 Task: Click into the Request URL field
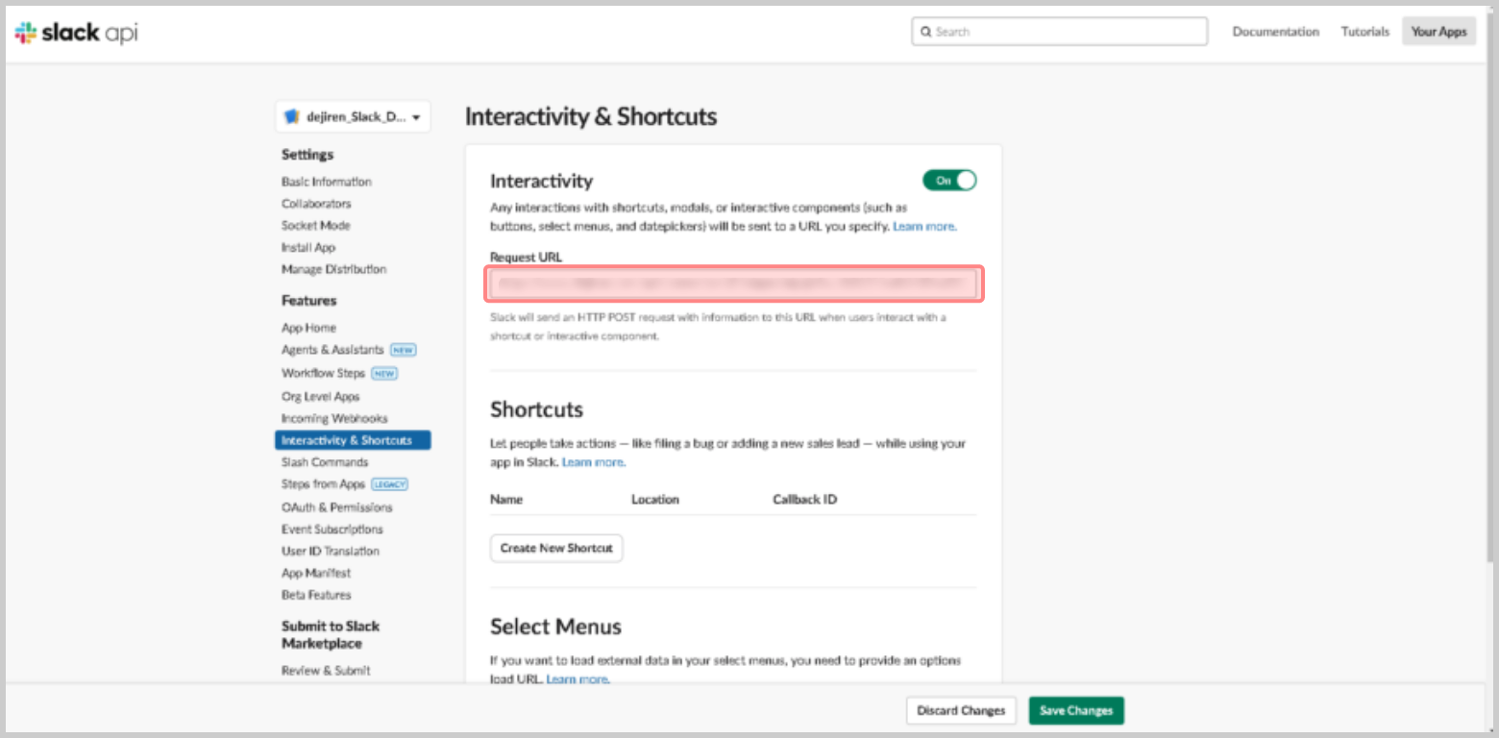point(733,284)
